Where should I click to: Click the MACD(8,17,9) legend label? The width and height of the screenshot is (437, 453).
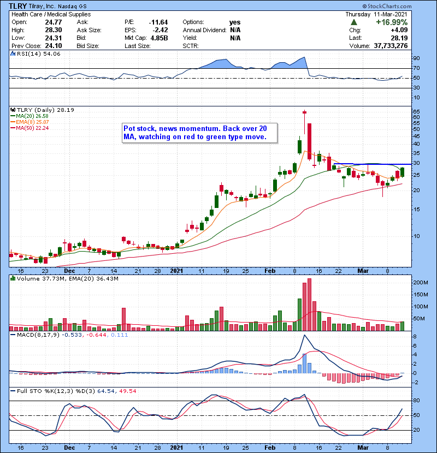point(38,335)
